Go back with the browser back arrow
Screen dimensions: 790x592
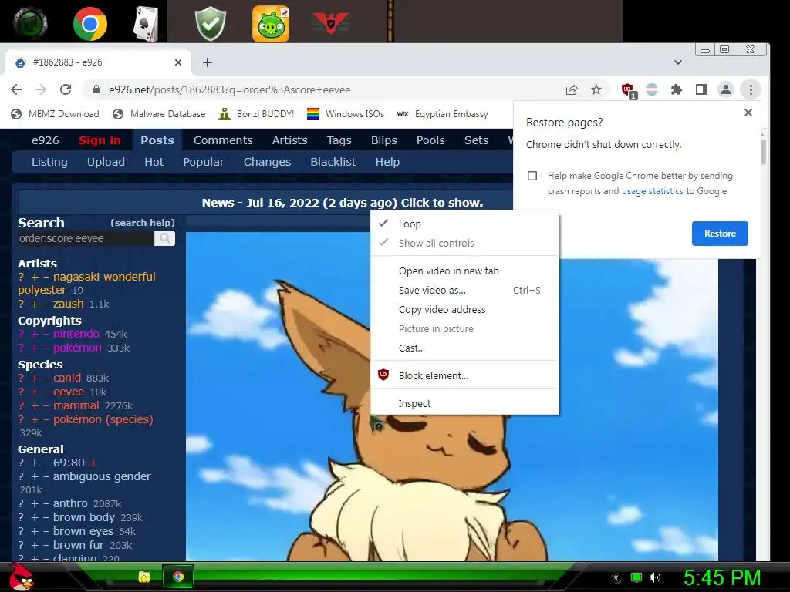pos(16,89)
